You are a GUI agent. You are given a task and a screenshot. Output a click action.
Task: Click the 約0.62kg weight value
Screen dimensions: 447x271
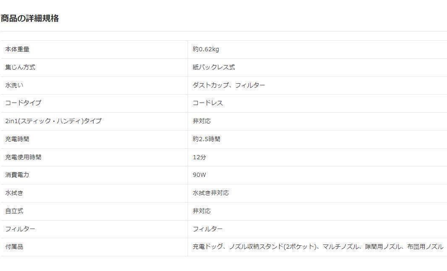[206, 49]
